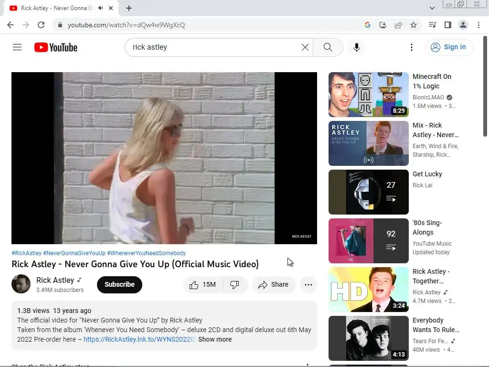Click the magnifier search button
The width and height of the screenshot is (489, 367).
tap(328, 47)
